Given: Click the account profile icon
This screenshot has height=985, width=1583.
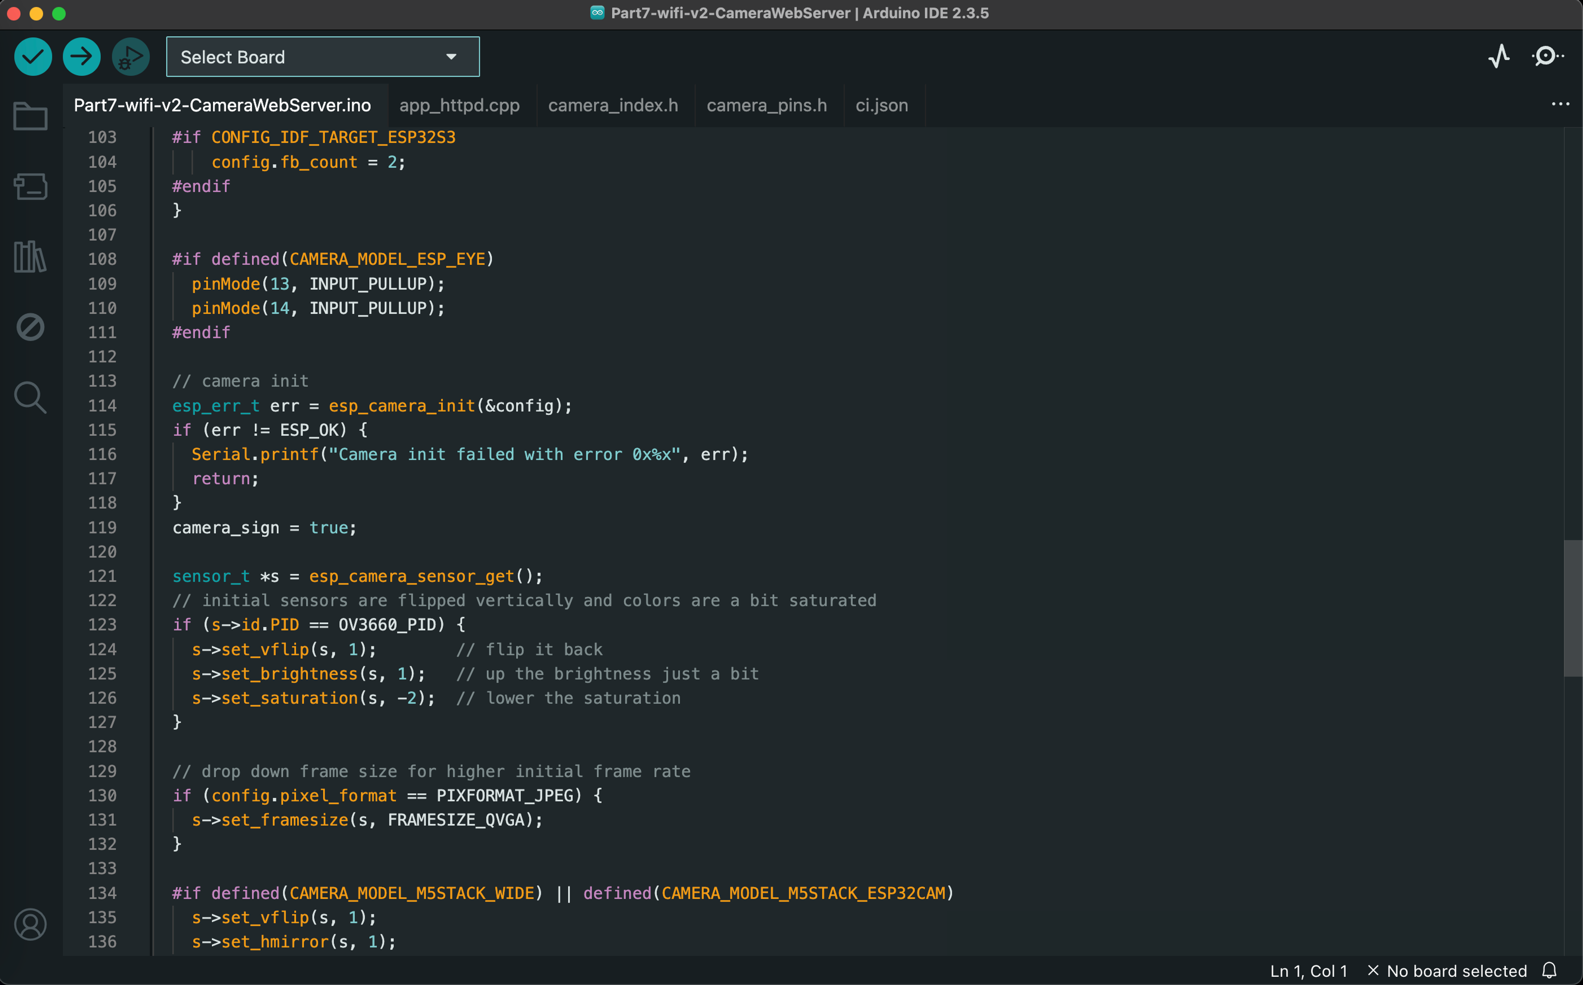Looking at the screenshot, I should (30, 924).
